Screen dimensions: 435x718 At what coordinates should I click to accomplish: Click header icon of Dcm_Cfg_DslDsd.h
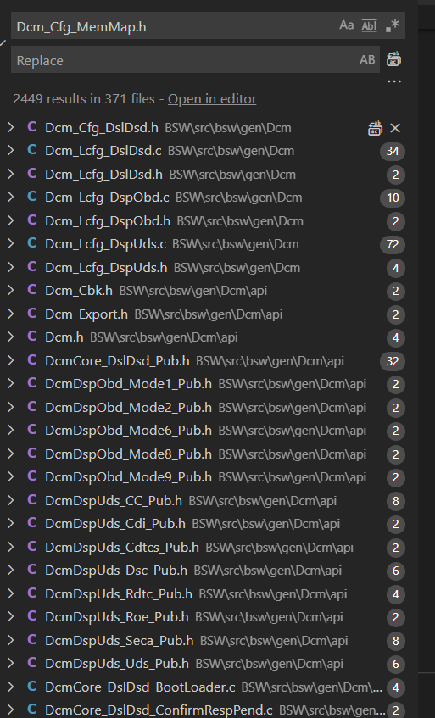pos(31,127)
